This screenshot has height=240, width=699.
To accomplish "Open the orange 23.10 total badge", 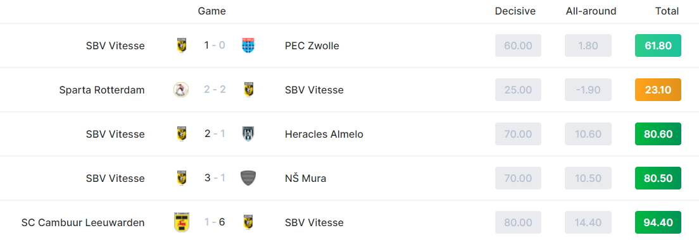I will click(658, 90).
